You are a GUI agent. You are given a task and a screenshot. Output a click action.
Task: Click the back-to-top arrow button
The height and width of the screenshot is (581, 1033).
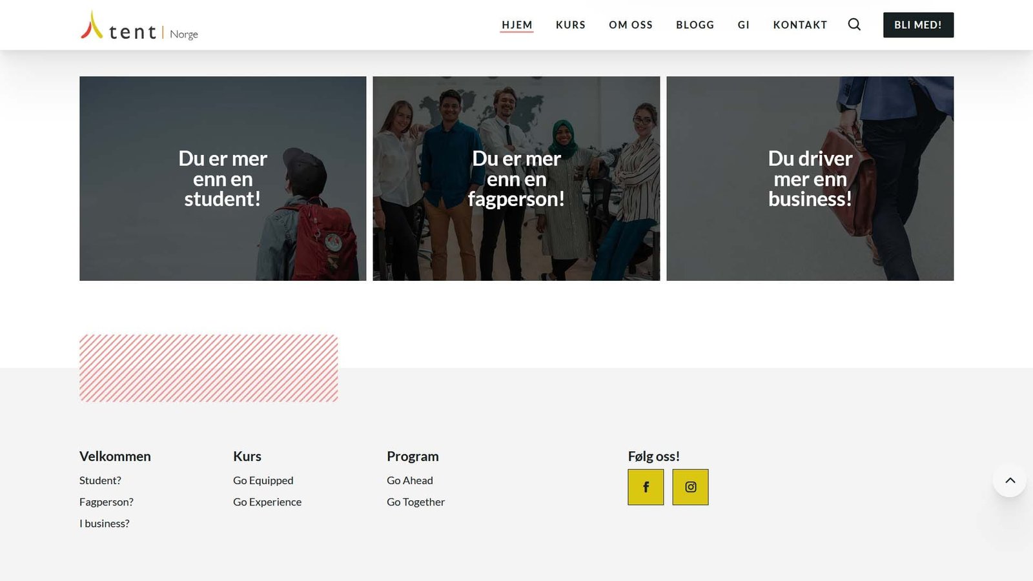point(1010,480)
